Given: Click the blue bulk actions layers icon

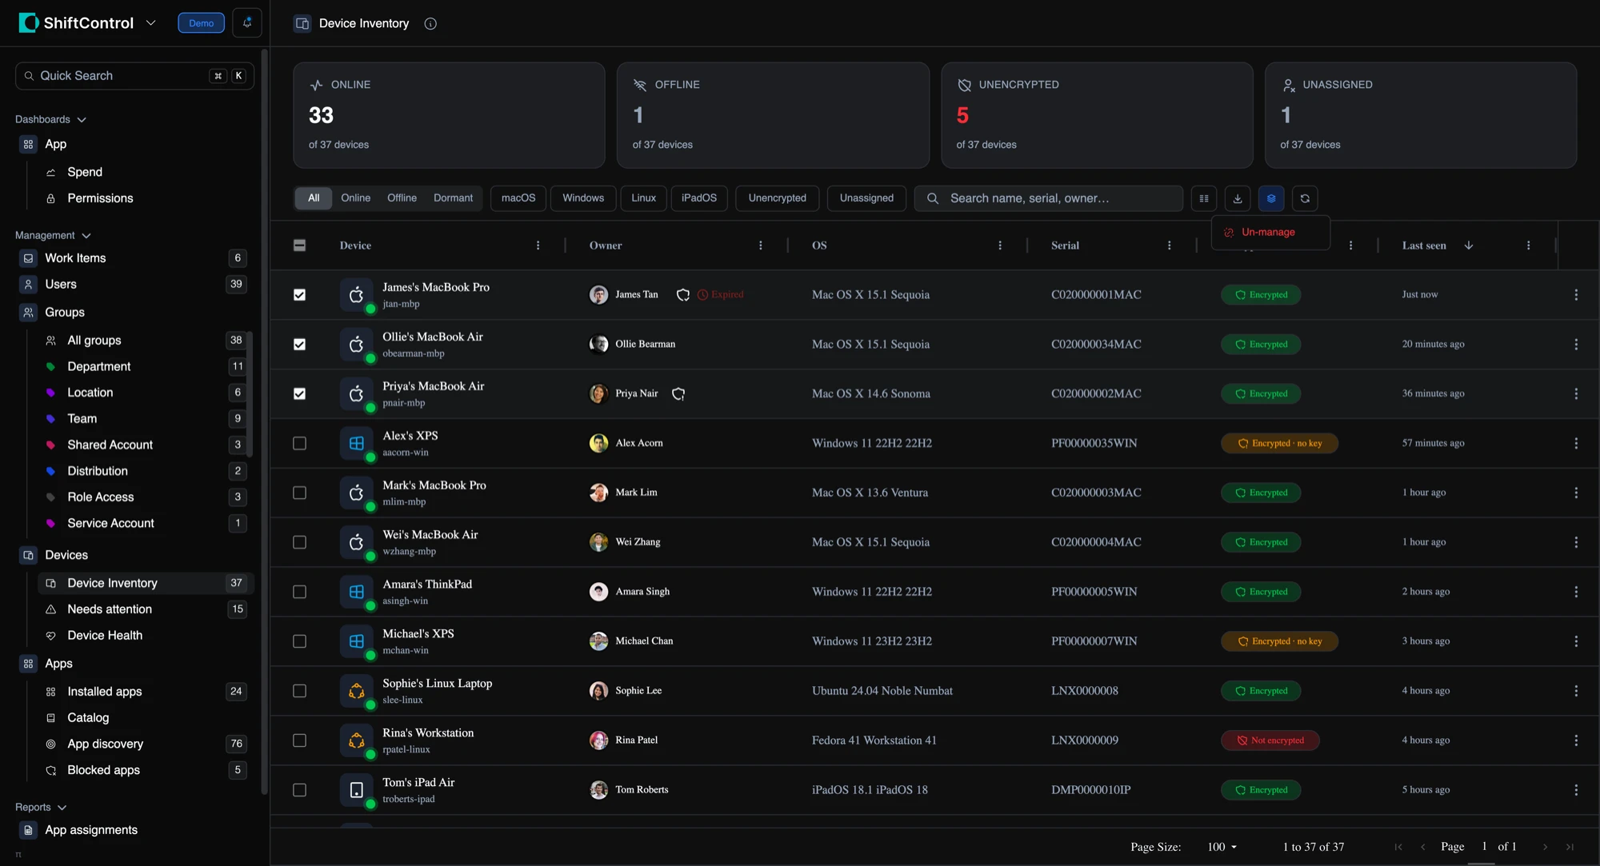Looking at the screenshot, I should tap(1271, 198).
